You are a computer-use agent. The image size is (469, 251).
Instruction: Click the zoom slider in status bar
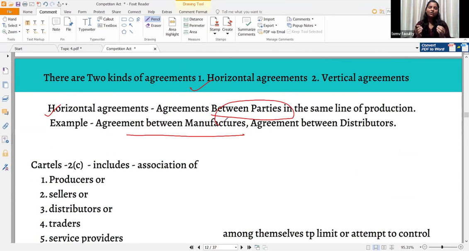click(442, 247)
